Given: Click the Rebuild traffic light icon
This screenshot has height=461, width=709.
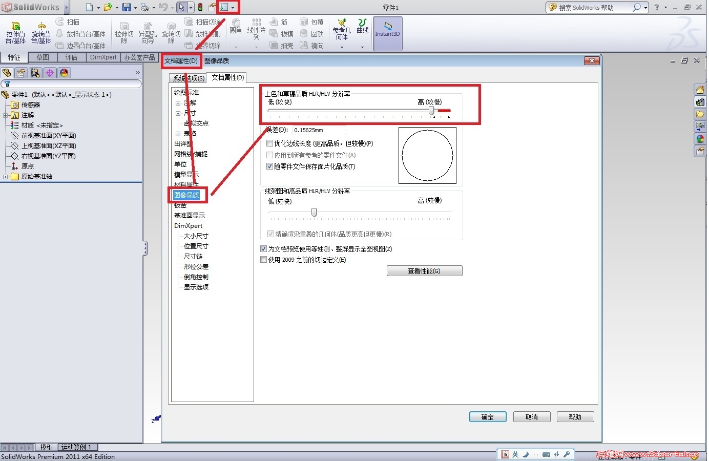Looking at the screenshot, I should [x=200, y=8].
